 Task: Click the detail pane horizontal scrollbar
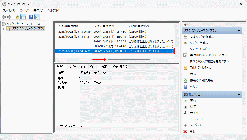pyautogui.click(x=101, y=129)
